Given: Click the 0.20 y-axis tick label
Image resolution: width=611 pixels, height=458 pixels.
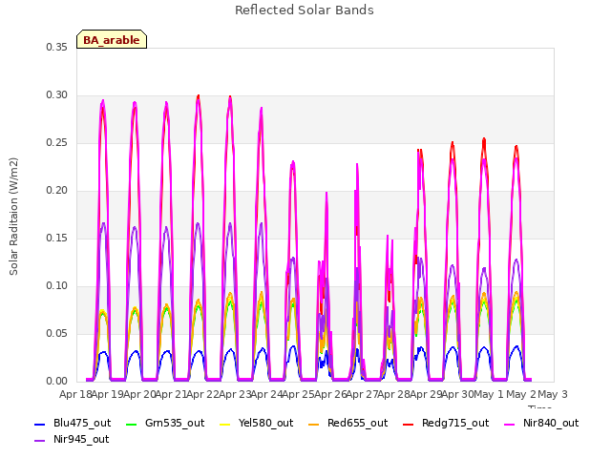Looking at the screenshot, I should 57,191.
